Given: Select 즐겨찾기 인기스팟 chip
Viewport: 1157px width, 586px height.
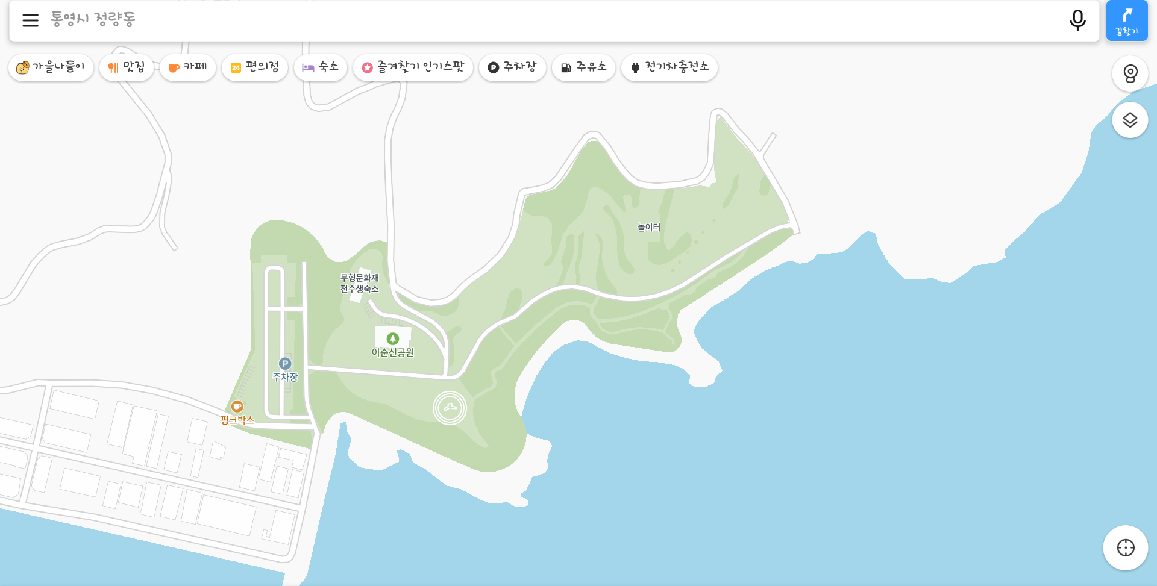Looking at the screenshot, I should coord(413,67).
